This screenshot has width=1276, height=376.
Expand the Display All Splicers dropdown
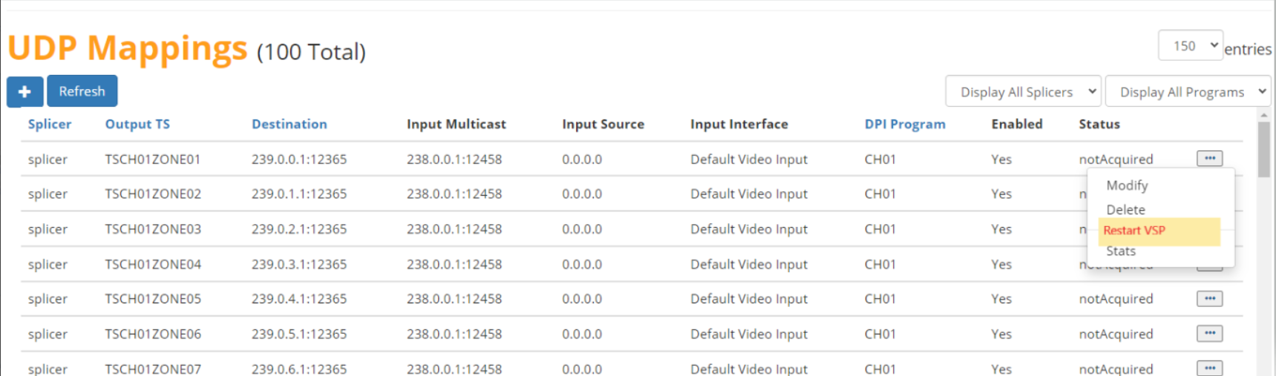coord(1023,92)
